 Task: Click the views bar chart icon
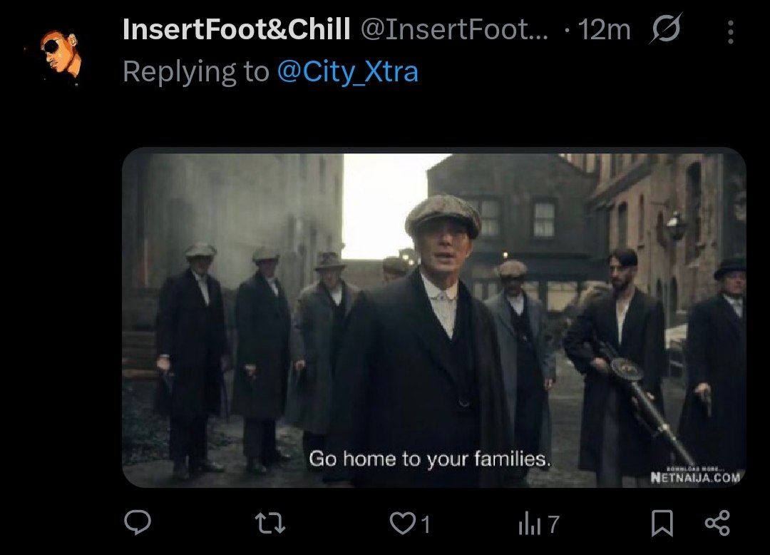528,525
